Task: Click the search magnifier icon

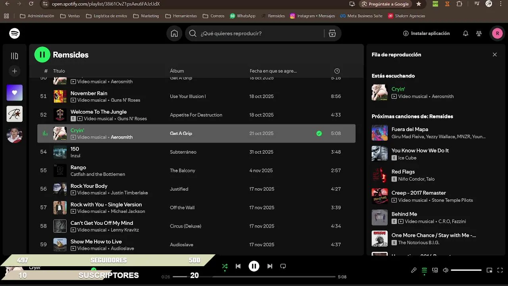Action: (193, 33)
